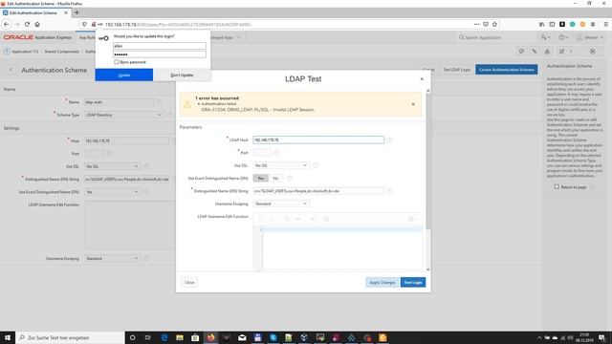Close the LDAP Test dialog with X

pyautogui.click(x=422, y=78)
